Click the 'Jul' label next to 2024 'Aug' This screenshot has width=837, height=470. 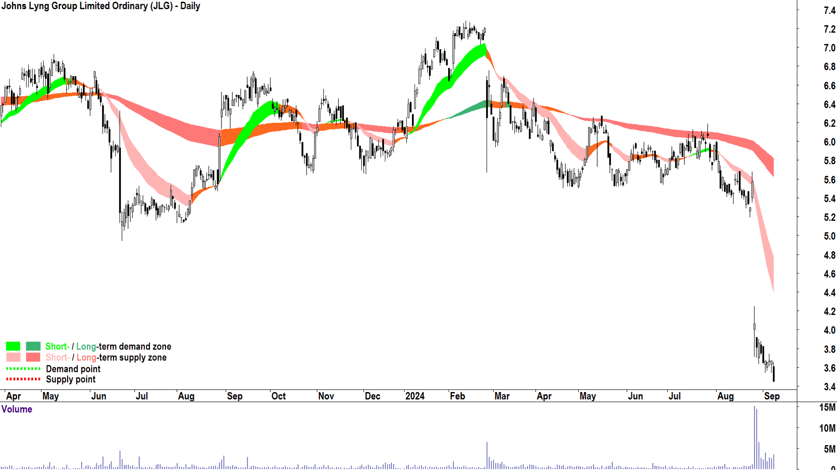pyautogui.click(x=674, y=396)
